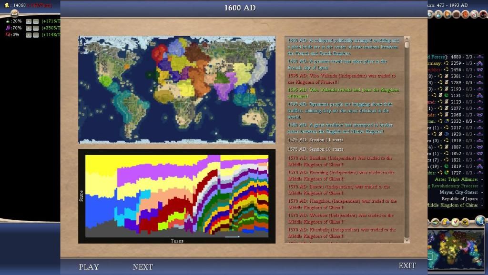Open the advisor icon right of the flask

(x=447, y=14)
